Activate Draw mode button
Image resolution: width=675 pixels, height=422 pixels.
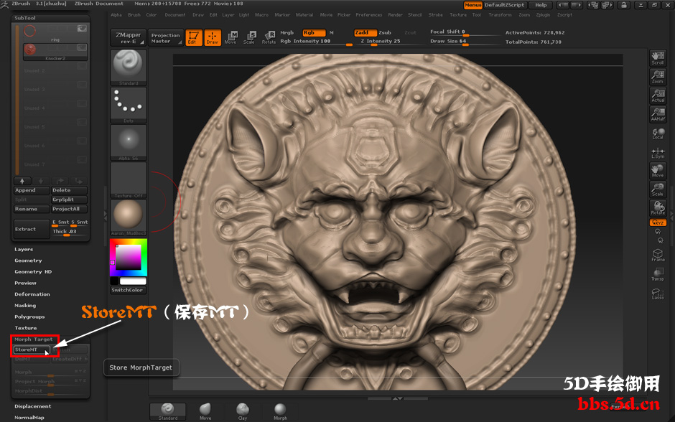click(213, 37)
